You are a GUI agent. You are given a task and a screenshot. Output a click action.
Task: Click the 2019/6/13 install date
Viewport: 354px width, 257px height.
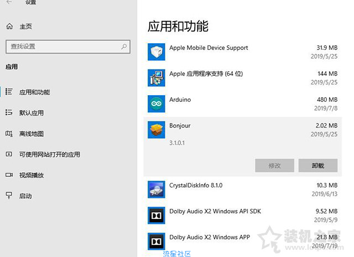[x=325, y=194]
